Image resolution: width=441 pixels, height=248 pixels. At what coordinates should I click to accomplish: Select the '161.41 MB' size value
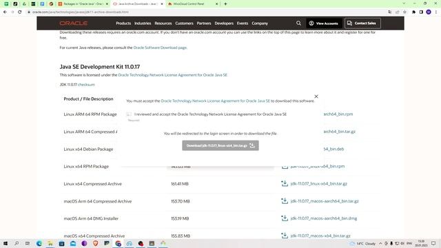pos(180,184)
